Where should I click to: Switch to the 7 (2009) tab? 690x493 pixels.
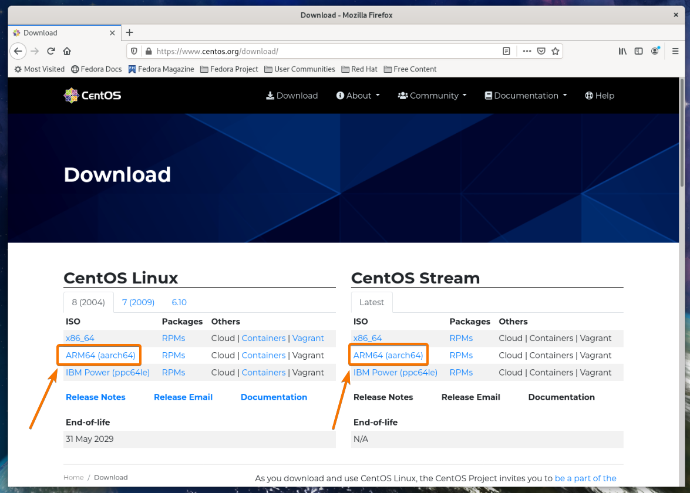[138, 302]
